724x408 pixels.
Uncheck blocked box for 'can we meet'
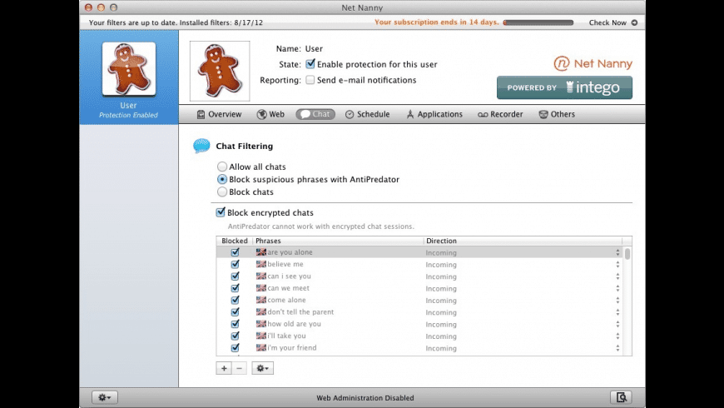(x=235, y=288)
